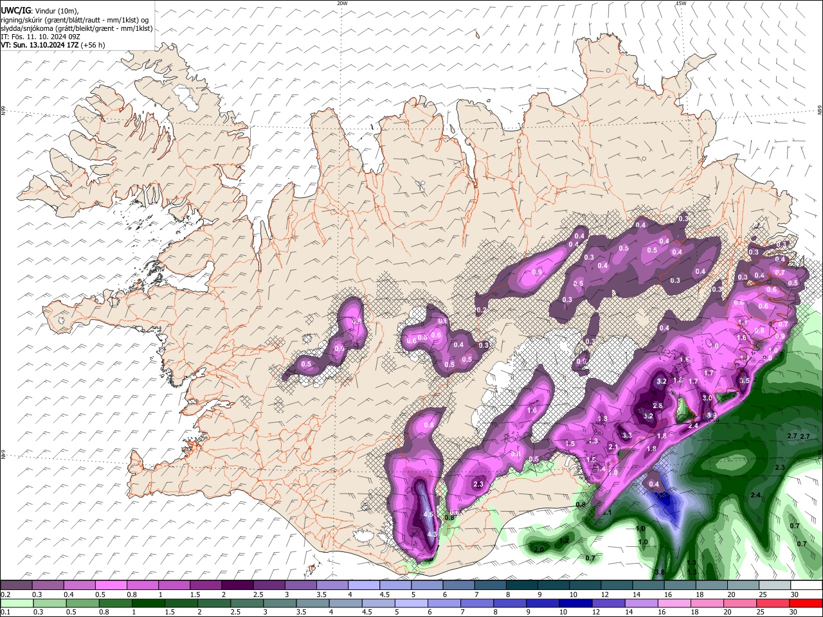Click the white '0.9' value in the north-central snow band

click(537, 272)
